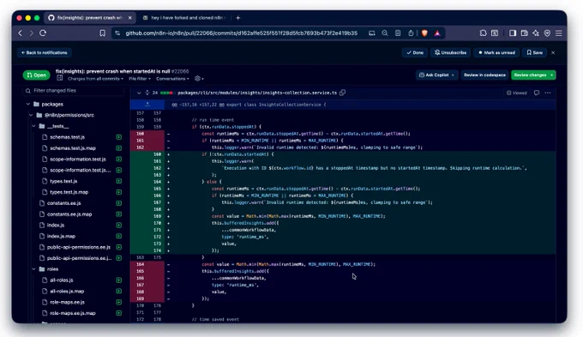
Task: Click Review in codespace
Action: click(484, 75)
